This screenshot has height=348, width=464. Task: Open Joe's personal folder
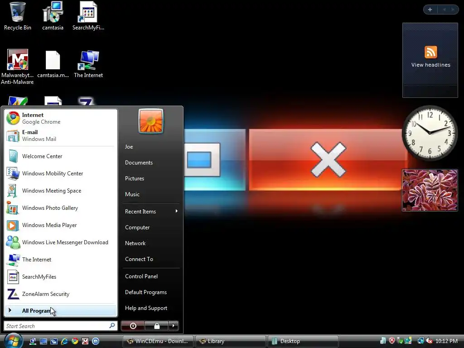point(151,147)
